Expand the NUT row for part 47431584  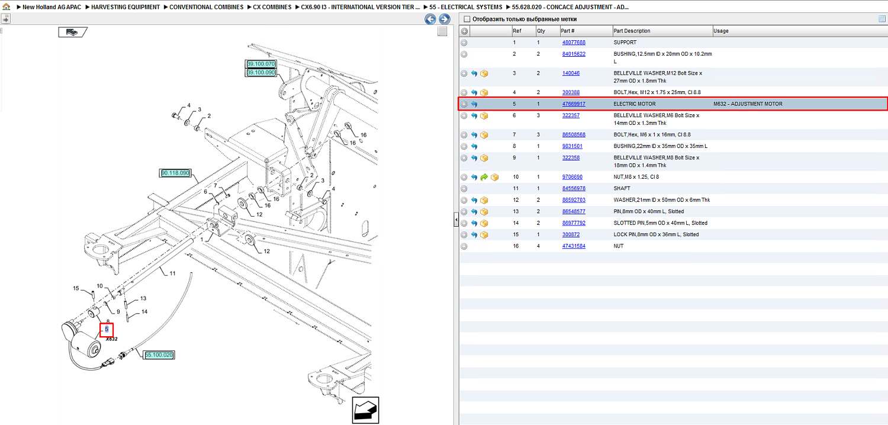pyautogui.click(x=464, y=246)
